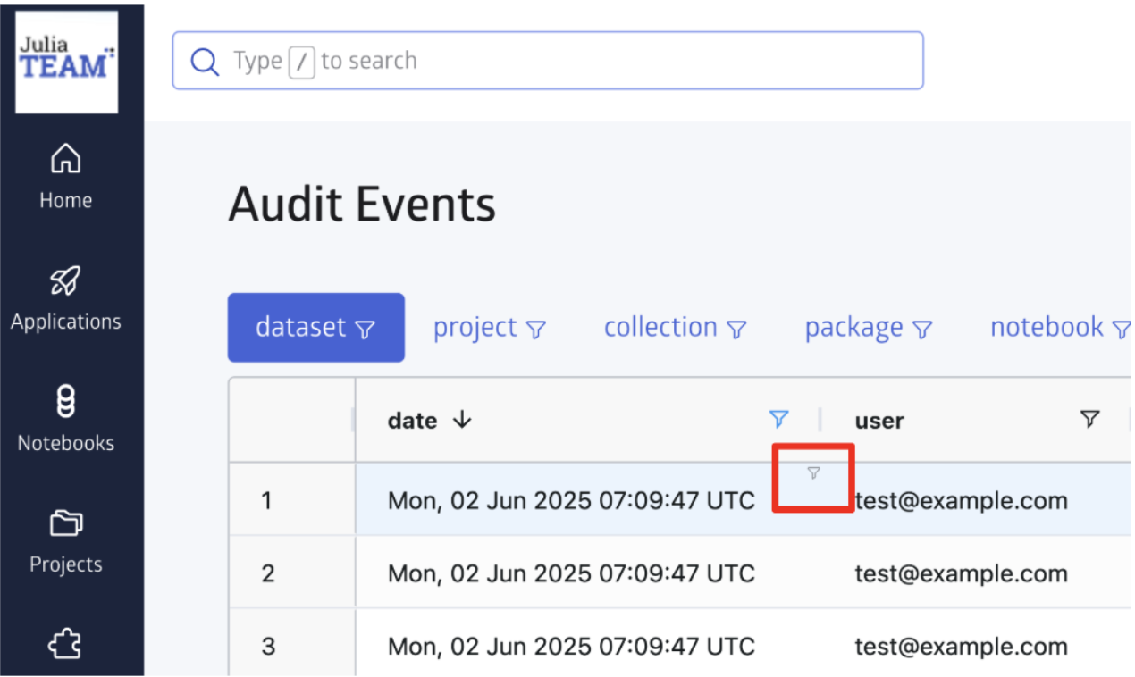Sort by the date column header
Image resolution: width=1135 pixels, height=677 pixels.
[412, 421]
